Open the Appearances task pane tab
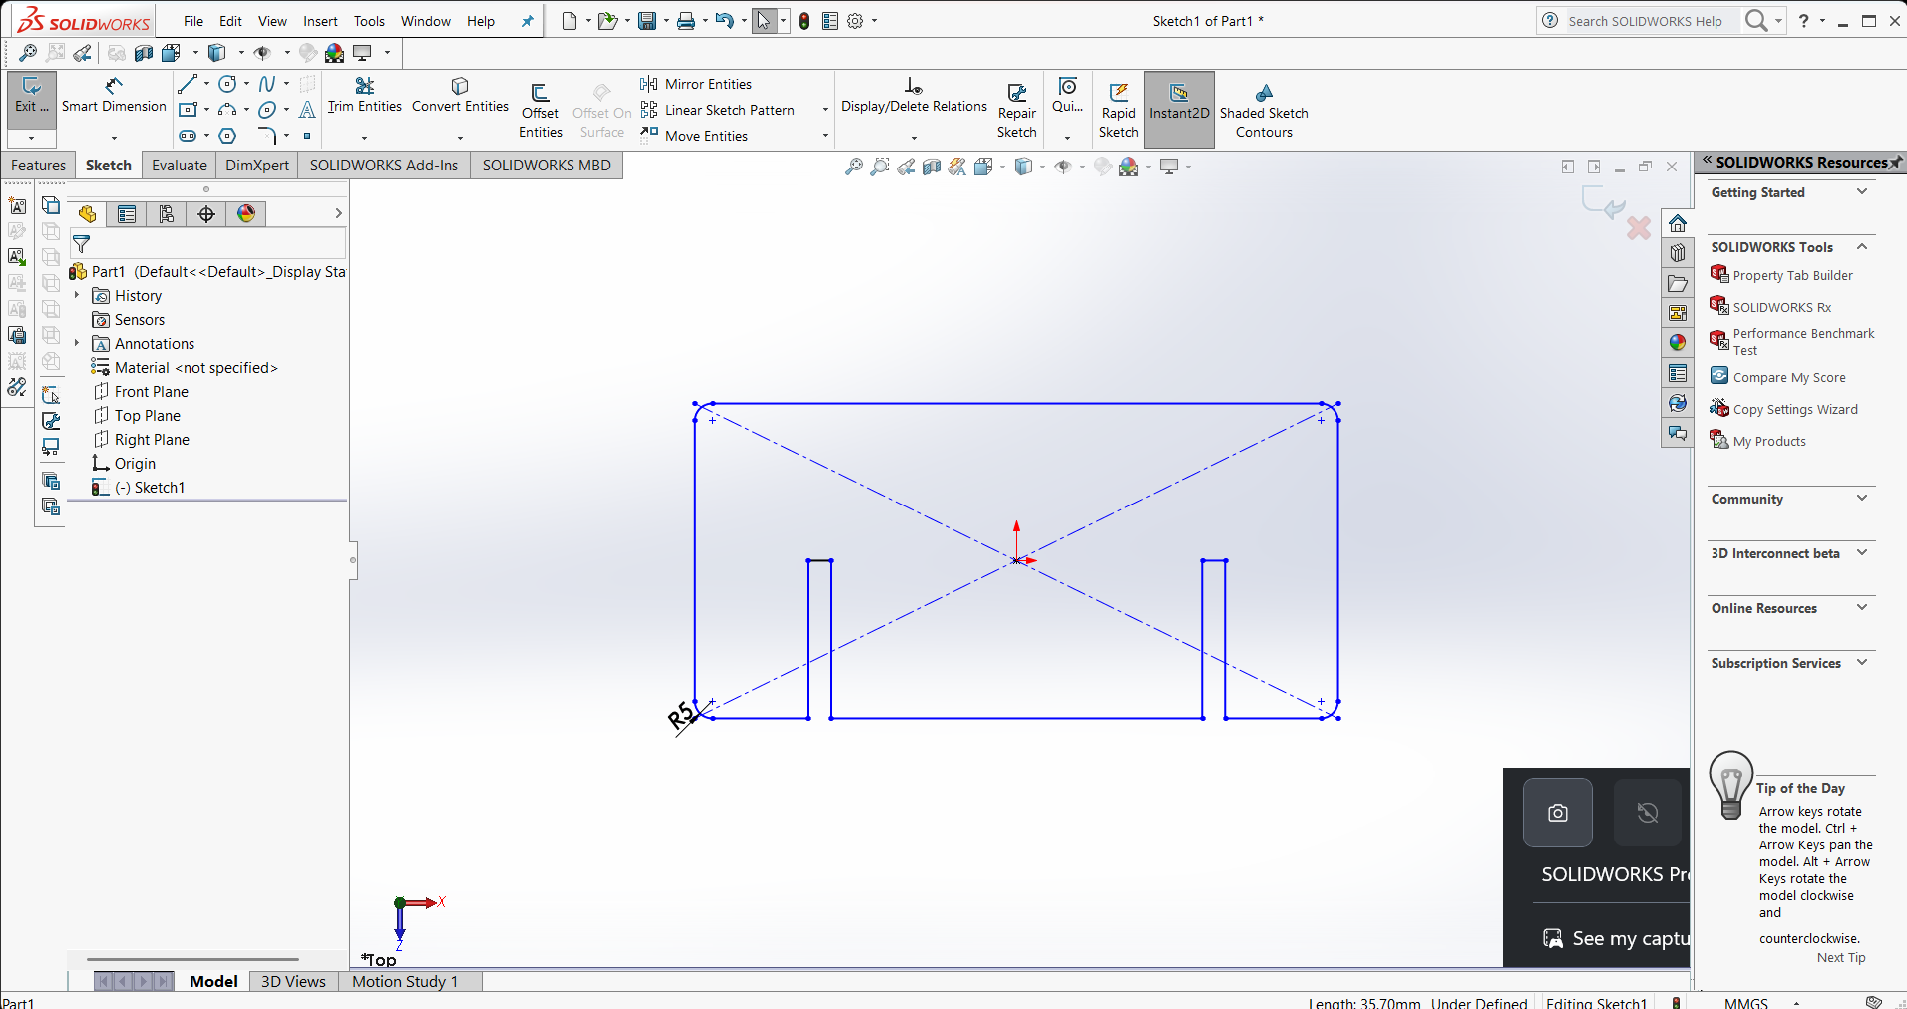This screenshot has width=1907, height=1009. pos(1678,342)
